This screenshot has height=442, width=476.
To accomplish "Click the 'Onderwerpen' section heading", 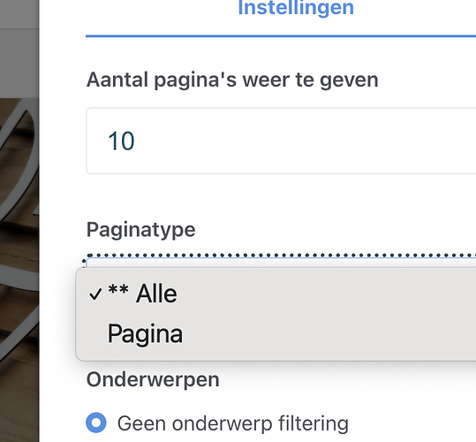I will (x=153, y=380).
